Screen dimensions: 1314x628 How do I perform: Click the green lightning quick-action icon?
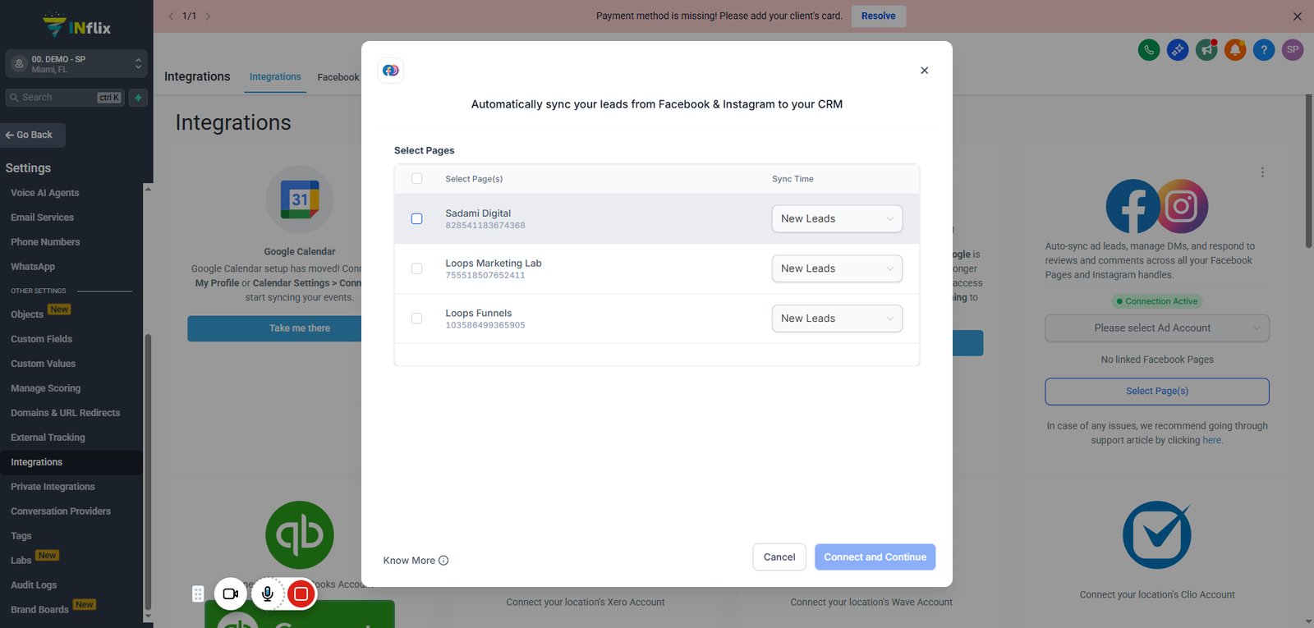(138, 98)
